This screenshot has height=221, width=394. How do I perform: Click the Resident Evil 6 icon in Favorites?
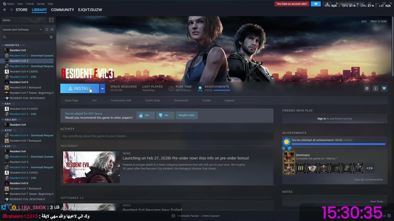(7, 82)
